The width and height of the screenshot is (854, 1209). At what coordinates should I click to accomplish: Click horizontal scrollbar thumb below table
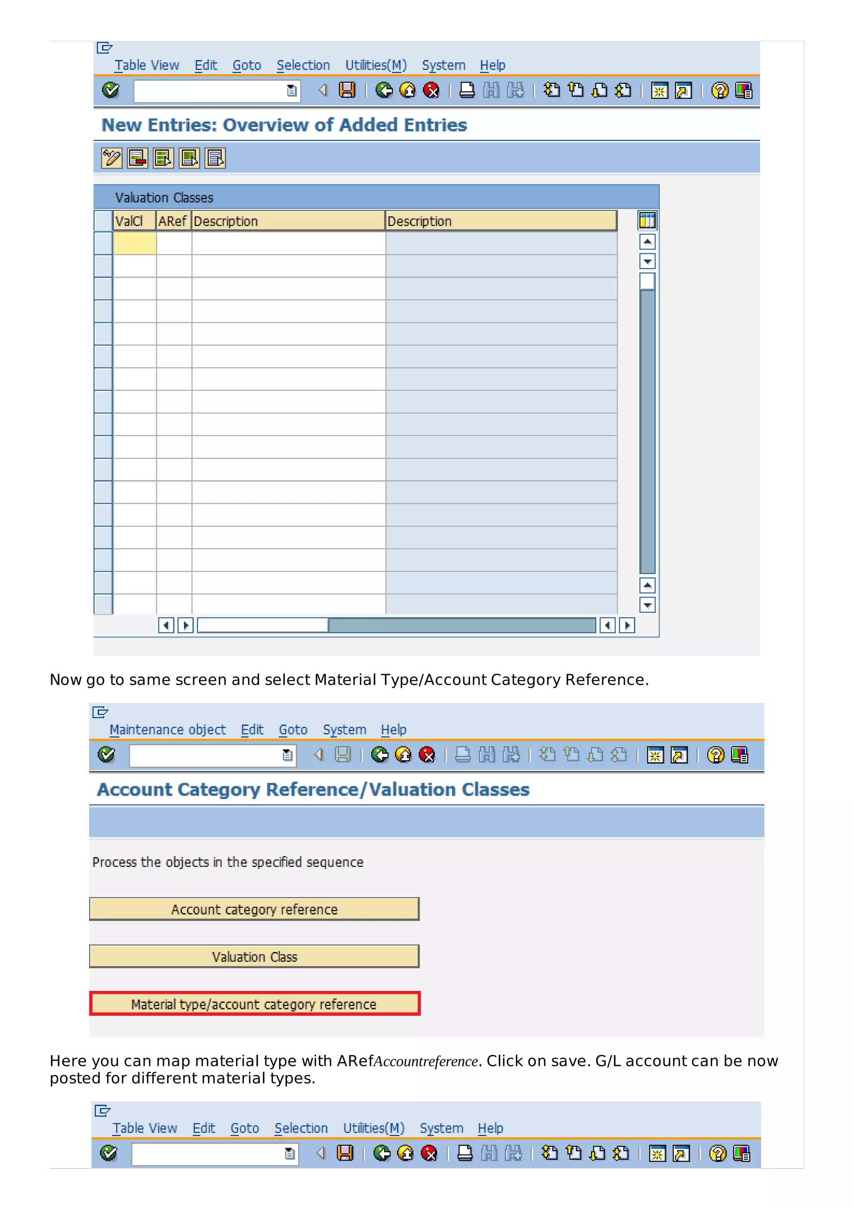(x=263, y=625)
